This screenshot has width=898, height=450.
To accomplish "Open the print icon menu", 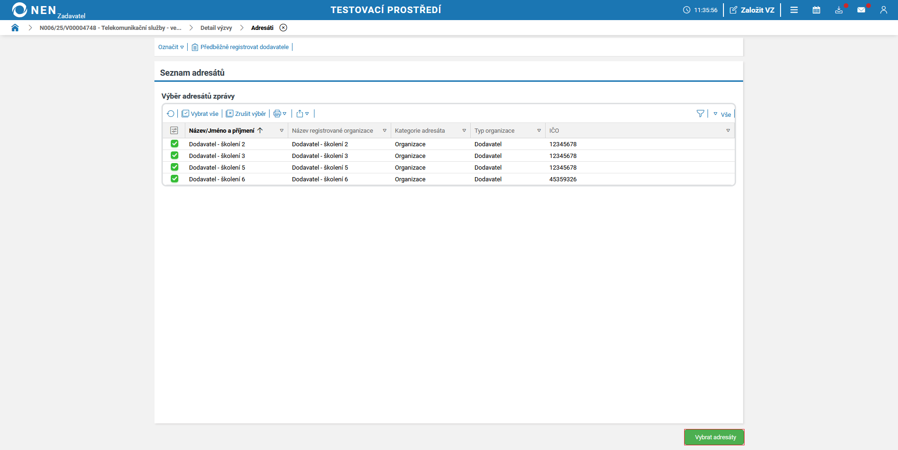I will coord(279,114).
